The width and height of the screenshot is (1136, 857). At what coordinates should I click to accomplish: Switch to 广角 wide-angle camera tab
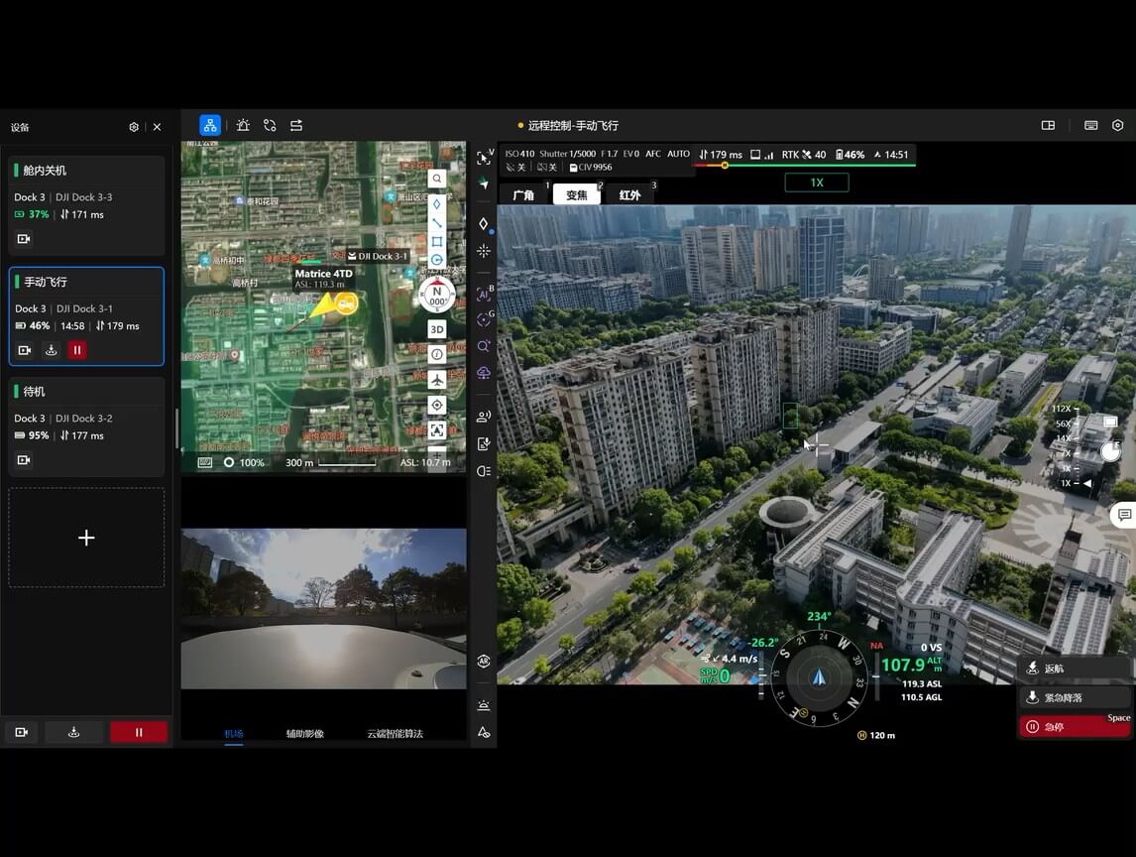[523, 194]
